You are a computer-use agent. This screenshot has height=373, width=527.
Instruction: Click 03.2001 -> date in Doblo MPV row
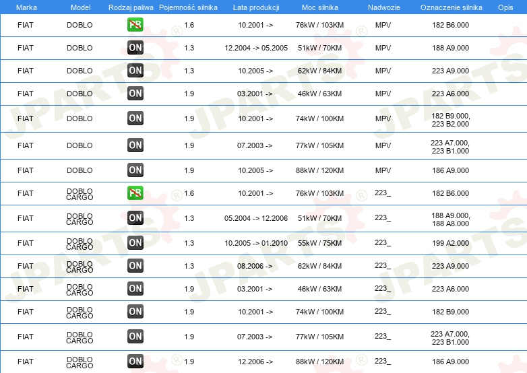point(255,94)
